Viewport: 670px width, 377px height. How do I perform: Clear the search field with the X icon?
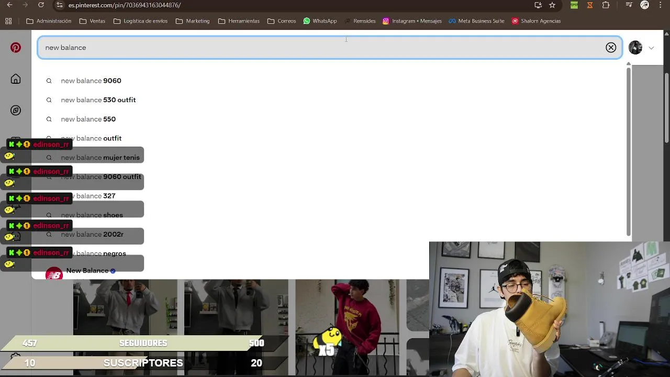[611, 48]
